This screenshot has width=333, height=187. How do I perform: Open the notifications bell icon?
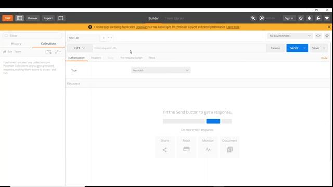[x=309, y=18]
